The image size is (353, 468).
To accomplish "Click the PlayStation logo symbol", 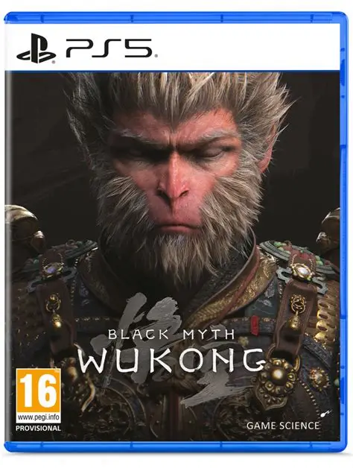I will (x=36, y=48).
